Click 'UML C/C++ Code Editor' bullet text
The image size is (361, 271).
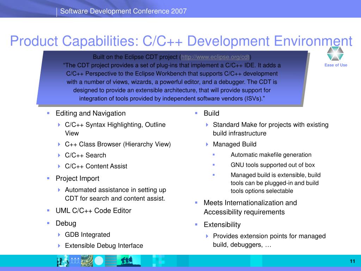[x=93, y=211]
